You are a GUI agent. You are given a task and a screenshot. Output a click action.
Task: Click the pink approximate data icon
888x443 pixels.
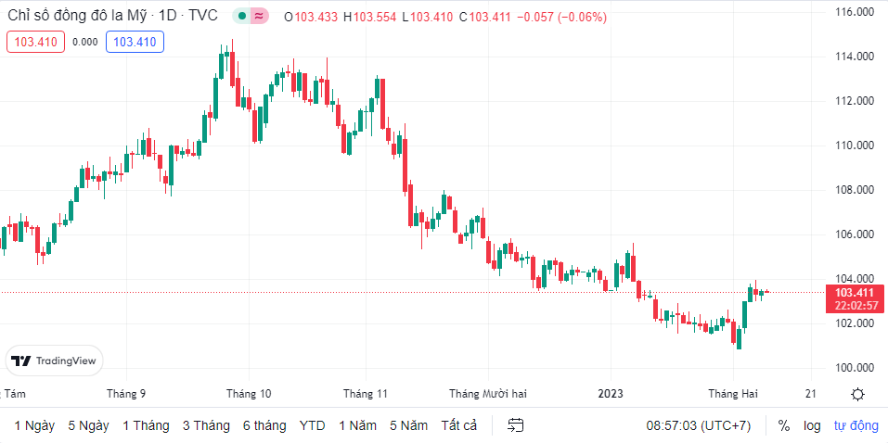pos(259,16)
